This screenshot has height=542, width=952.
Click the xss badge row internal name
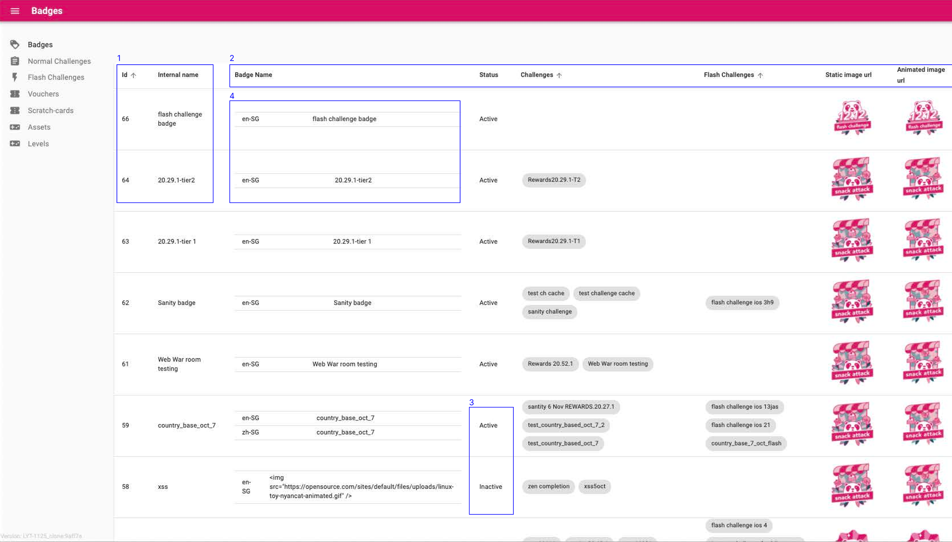(x=163, y=487)
